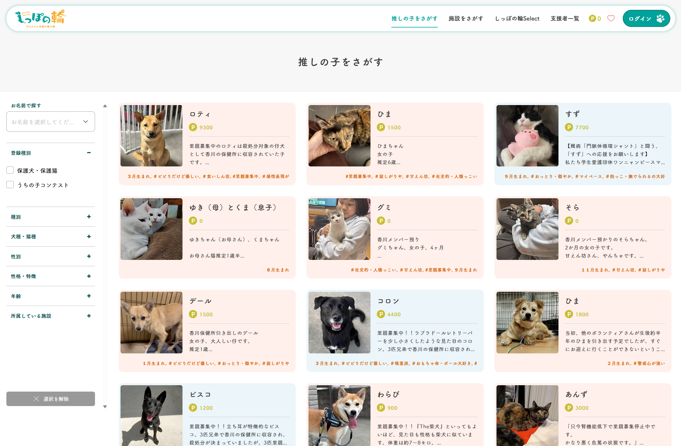Check the うちの子コンテスト checkbox
This screenshot has width=681, height=446.
(x=10, y=185)
